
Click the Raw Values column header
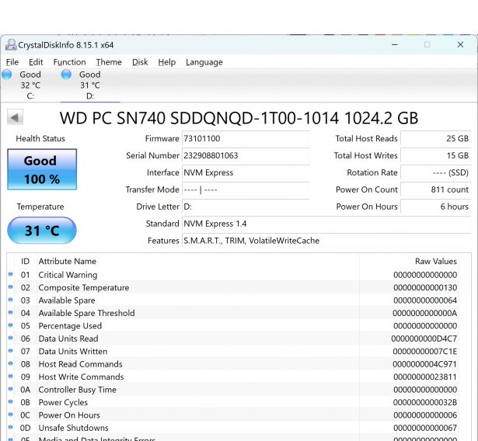point(435,262)
